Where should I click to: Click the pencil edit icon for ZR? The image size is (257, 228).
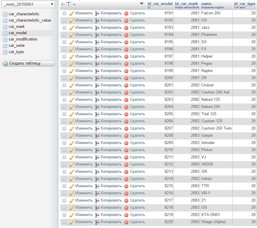[72, 78]
